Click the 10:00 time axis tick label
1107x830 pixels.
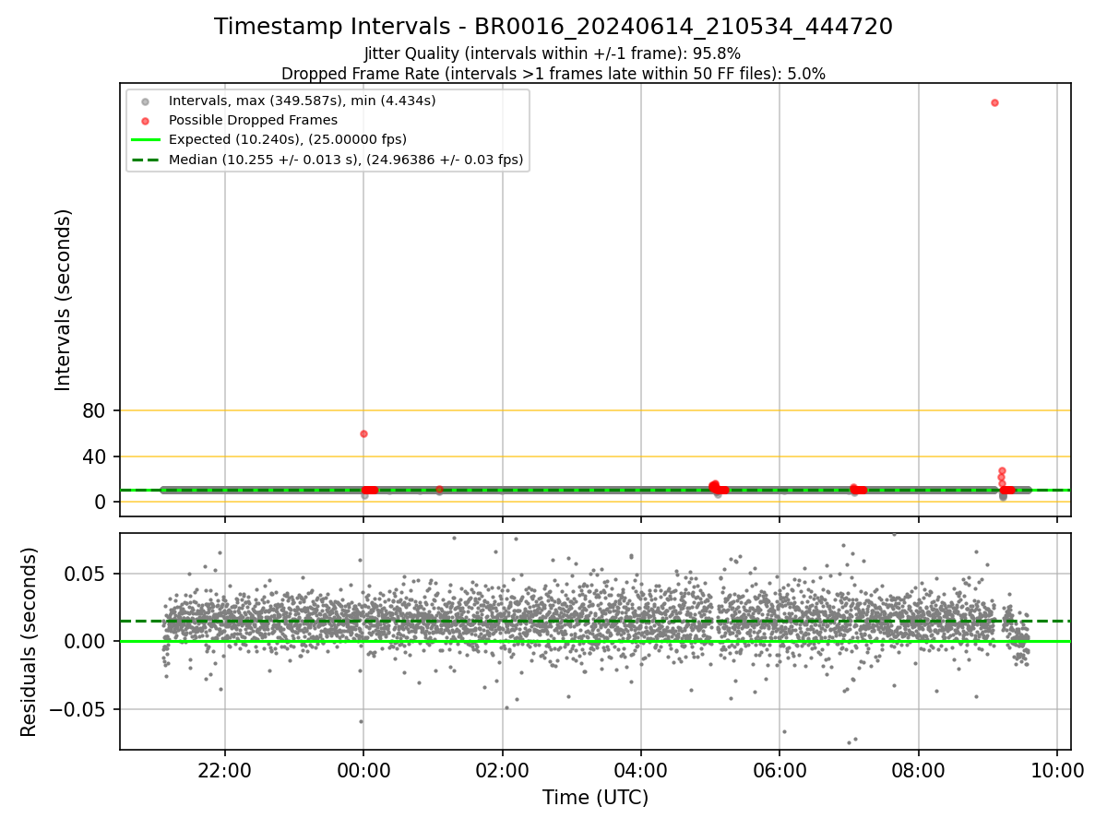tap(1057, 771)
